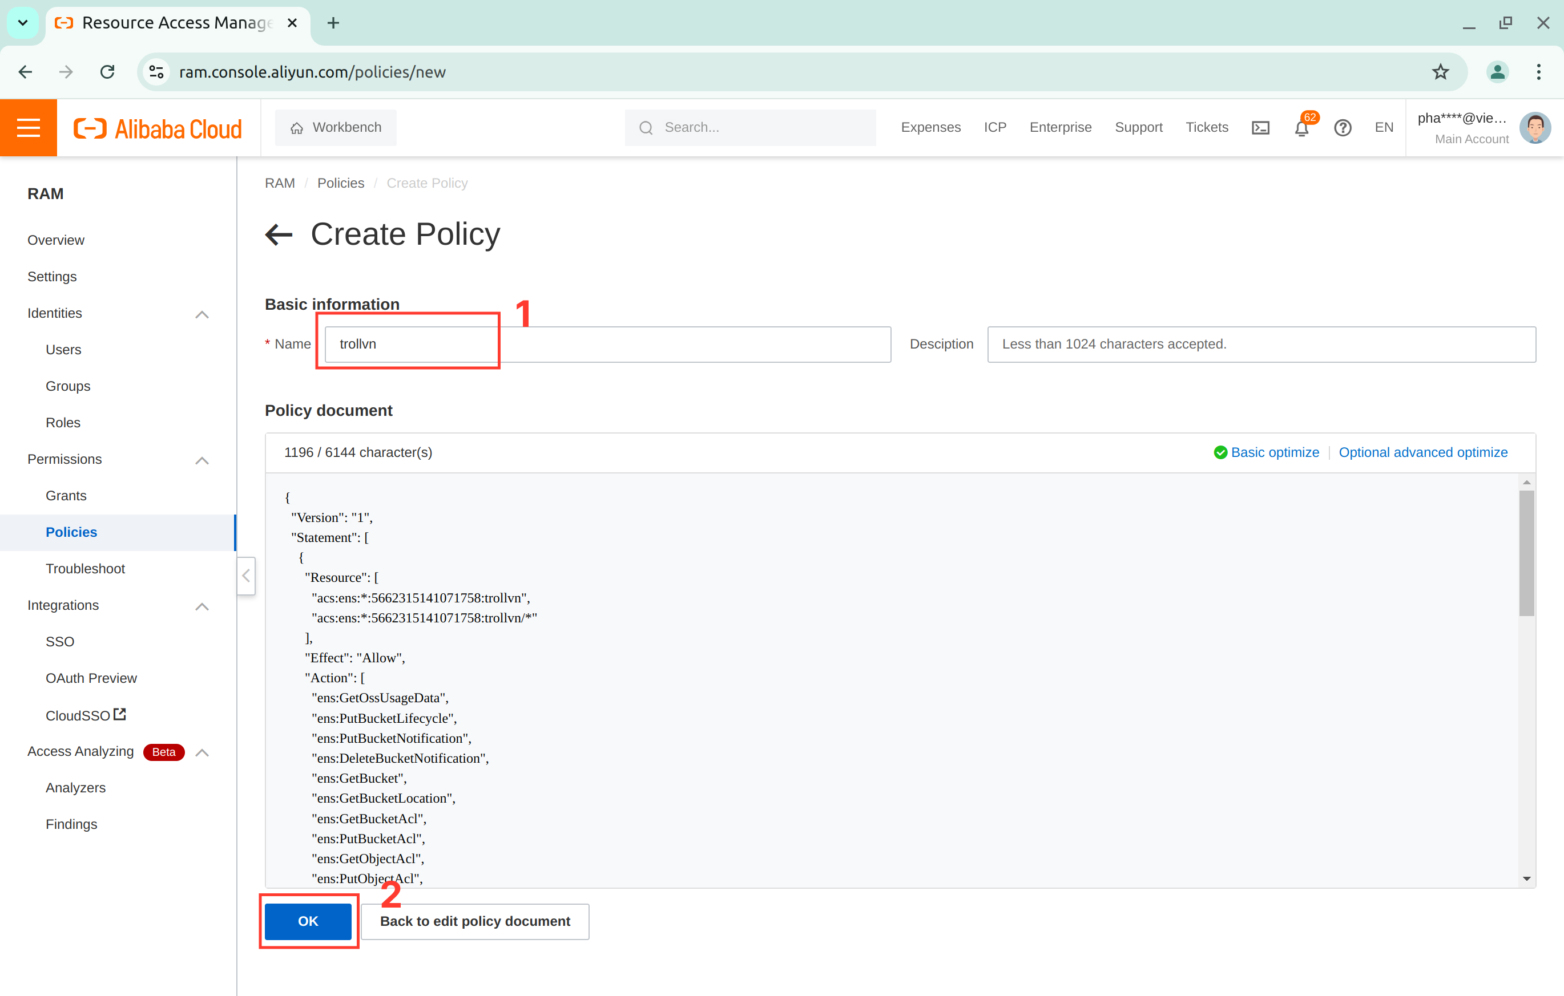Click the policy document scrollbar thumb
Viewport: 1564px width, 996px height.
(x=1526, y=553)
